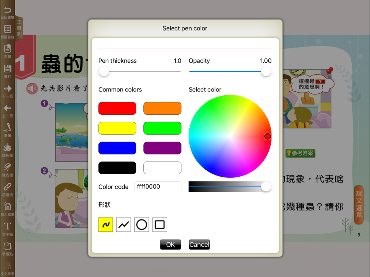Viewport: 370px width, 277px height.
Task: Click the Opacity slider handle
Action: (x=266, y=71)
